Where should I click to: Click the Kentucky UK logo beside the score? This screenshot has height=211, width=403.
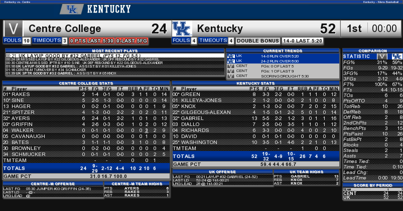coord(182,28)
